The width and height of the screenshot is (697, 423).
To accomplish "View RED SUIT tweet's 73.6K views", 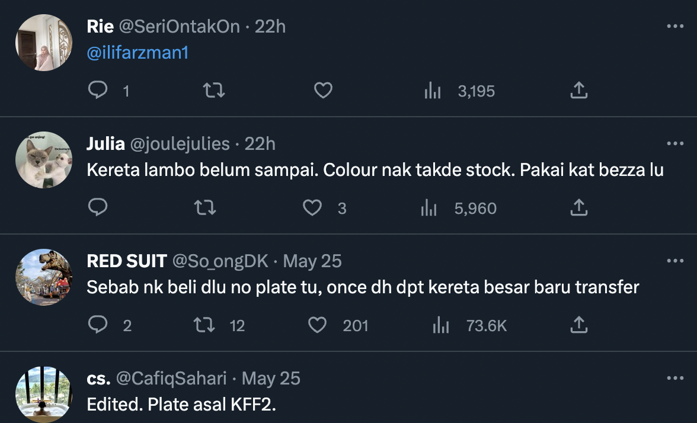I will (x=440, y=325).
